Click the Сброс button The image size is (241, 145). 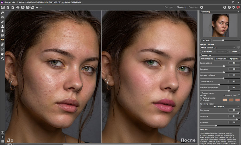tap(235, 51)
